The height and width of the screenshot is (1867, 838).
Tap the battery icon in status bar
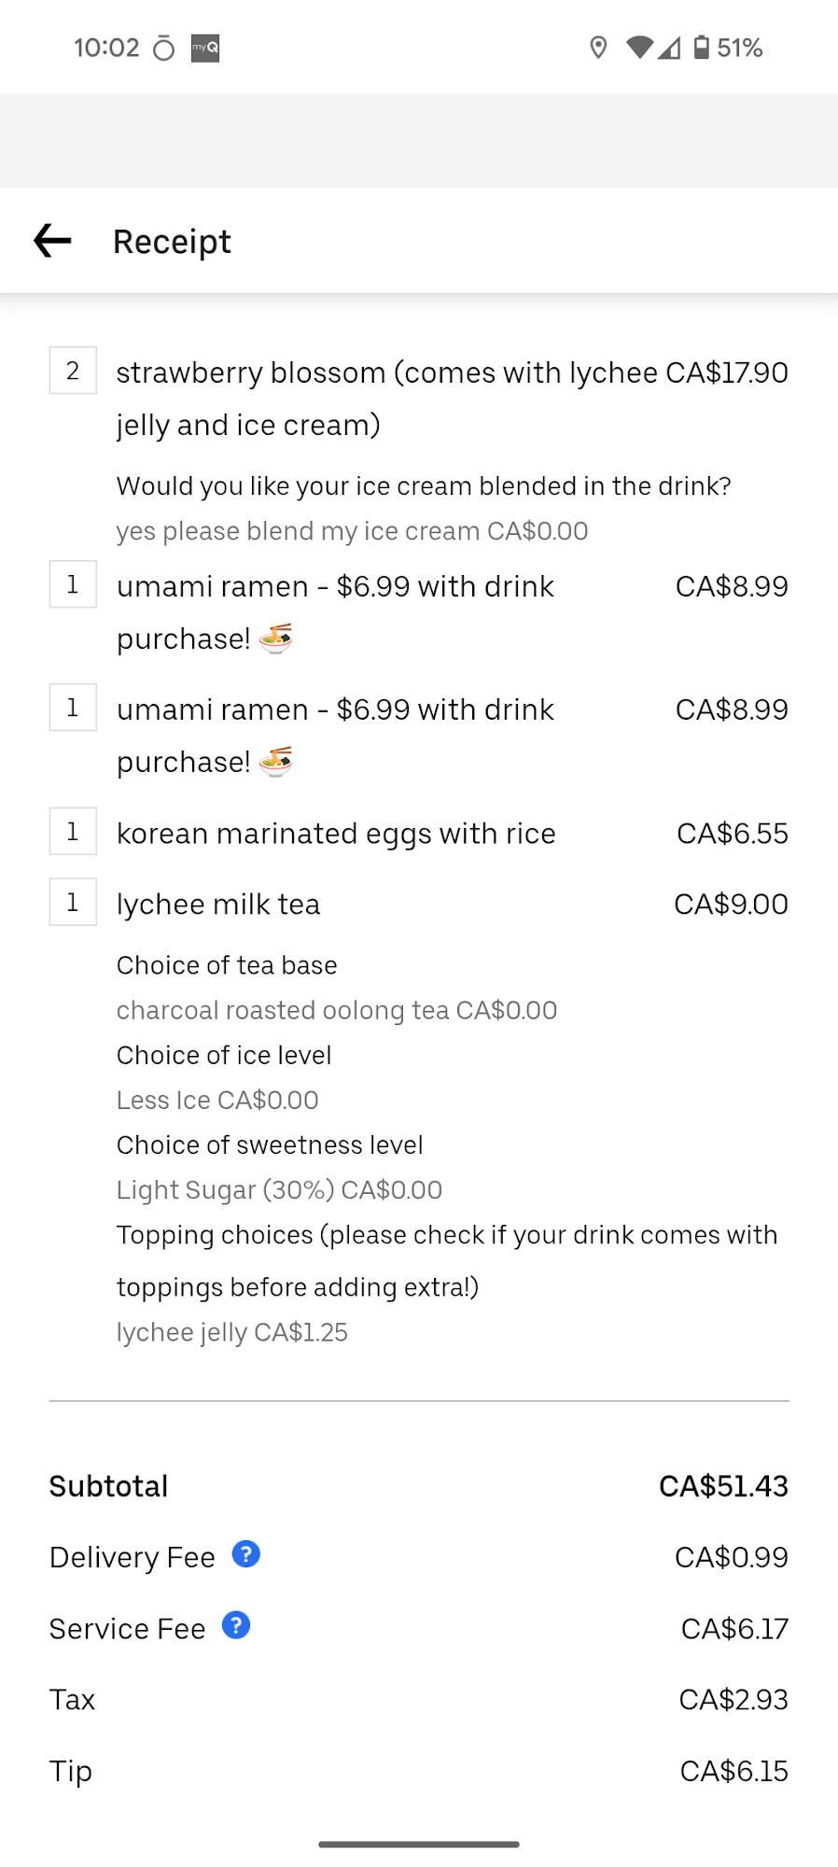click(x=702, y=48)
